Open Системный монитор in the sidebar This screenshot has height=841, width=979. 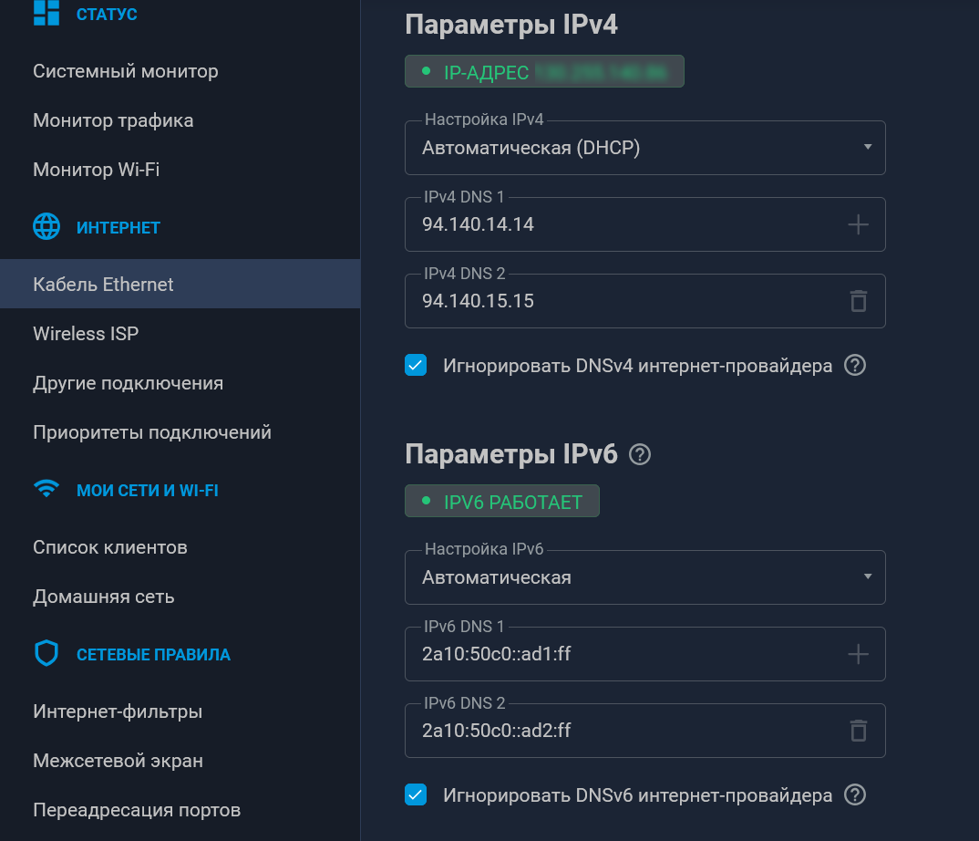pos(126,71)
